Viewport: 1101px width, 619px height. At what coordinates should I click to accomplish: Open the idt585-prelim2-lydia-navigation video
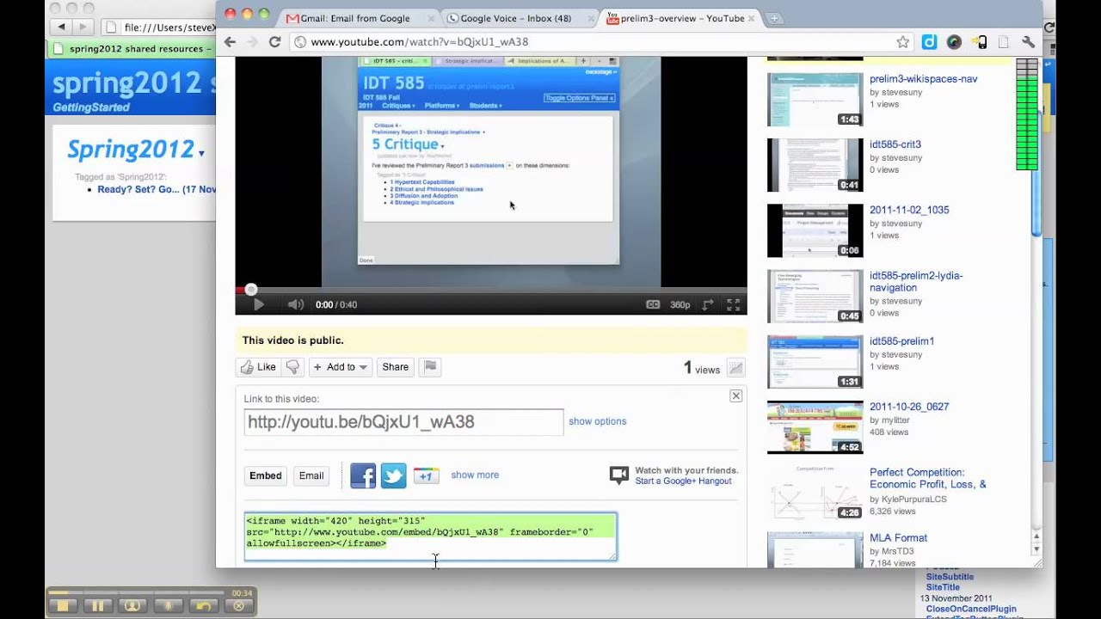pos(916,281)
